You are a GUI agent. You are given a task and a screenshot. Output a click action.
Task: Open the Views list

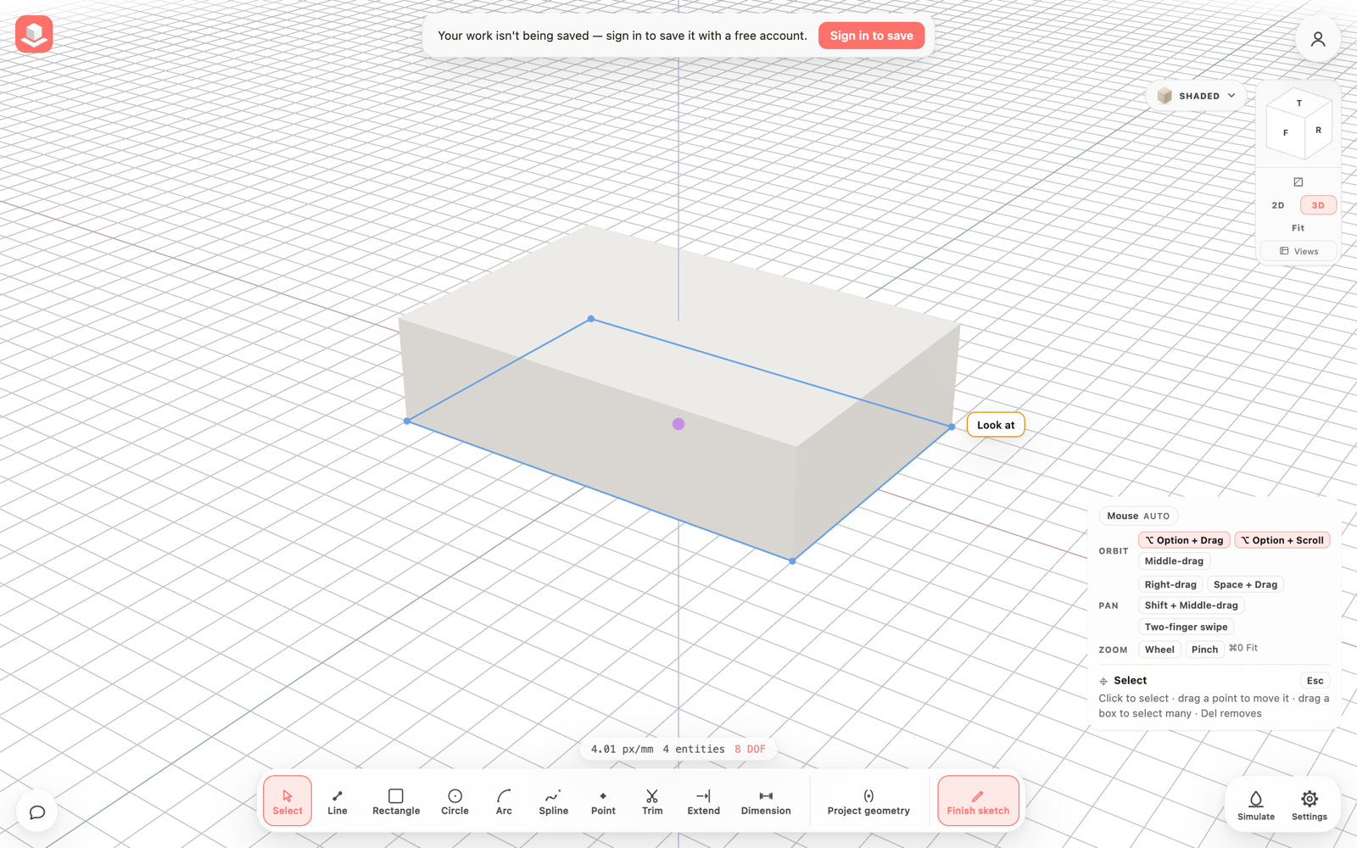(1298, 251)
